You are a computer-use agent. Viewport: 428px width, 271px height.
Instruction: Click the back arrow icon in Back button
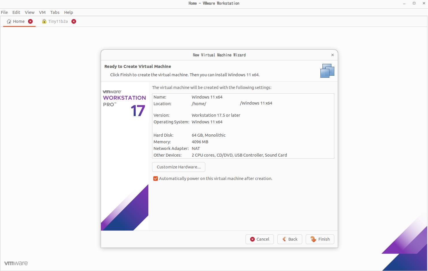pos(284,239)
